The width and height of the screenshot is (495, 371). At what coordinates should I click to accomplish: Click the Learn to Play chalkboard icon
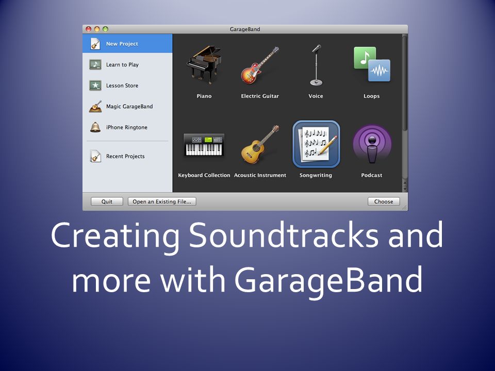(95, 64)
